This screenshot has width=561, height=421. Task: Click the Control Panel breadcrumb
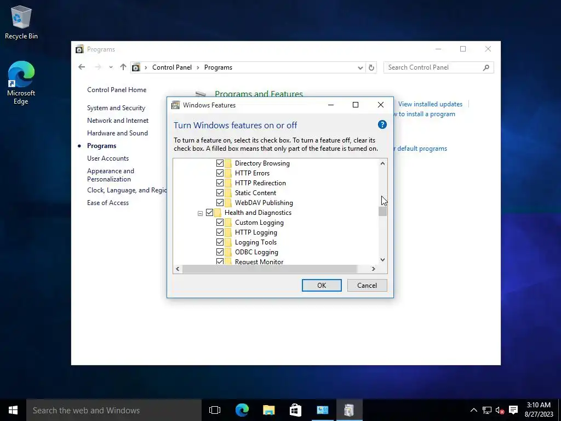click(x=171, y=67)
